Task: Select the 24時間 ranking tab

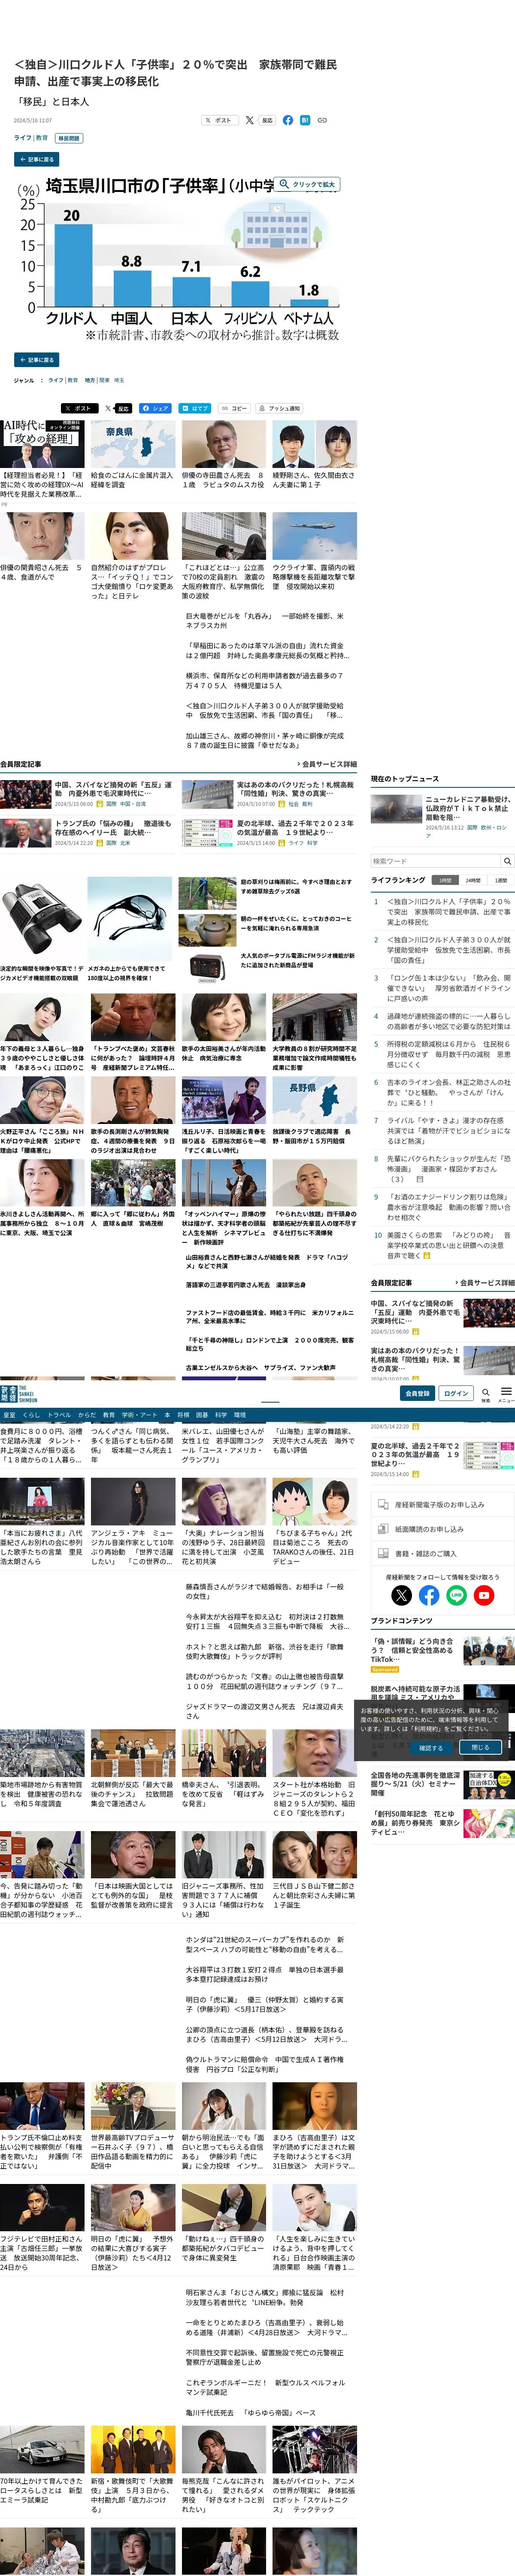Action: point(473,880)
